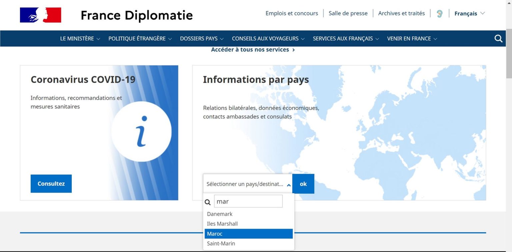Select Danemark from the list
512x252 pixels.
[x=249, y=214]
